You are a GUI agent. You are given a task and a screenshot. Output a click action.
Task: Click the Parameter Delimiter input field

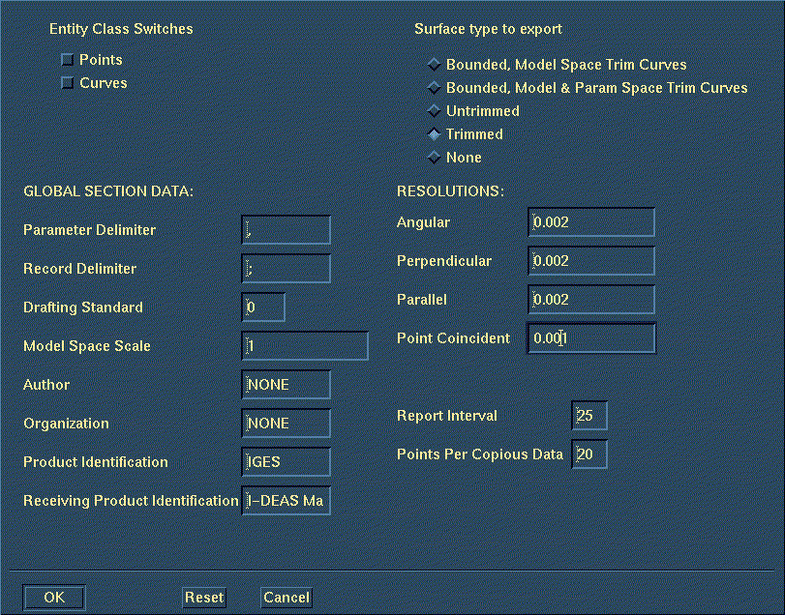[287, 230]
